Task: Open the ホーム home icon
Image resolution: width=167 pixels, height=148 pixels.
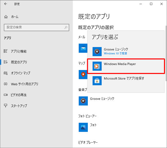Action: [6, 17]
